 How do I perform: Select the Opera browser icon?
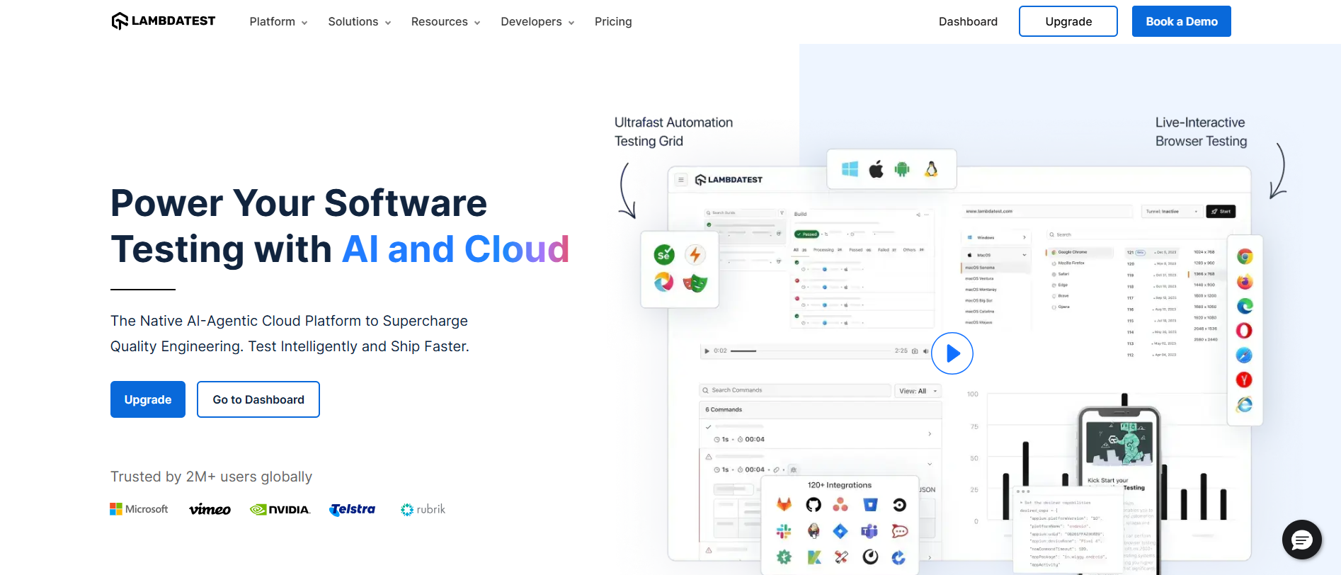[x=1244, y=331]
